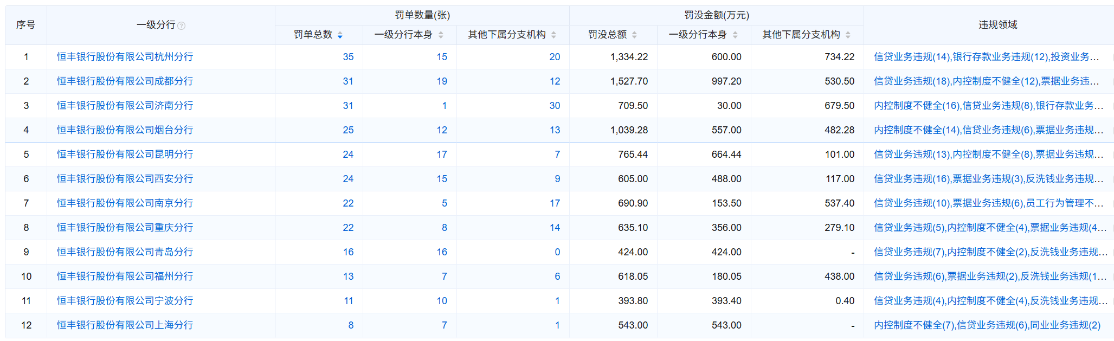Show help tooltip for 一级分行
The image size is (1114, 341).
[182, 25]
